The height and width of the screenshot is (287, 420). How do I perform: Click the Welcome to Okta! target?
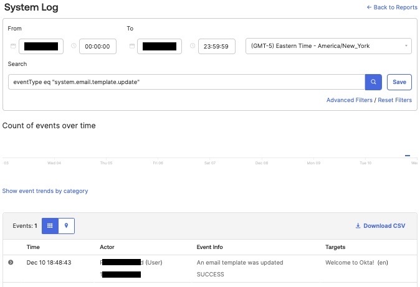(357, 263)
